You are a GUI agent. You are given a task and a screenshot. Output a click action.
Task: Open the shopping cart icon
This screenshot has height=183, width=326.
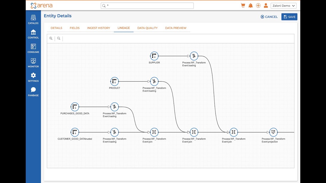pos(243,6)
